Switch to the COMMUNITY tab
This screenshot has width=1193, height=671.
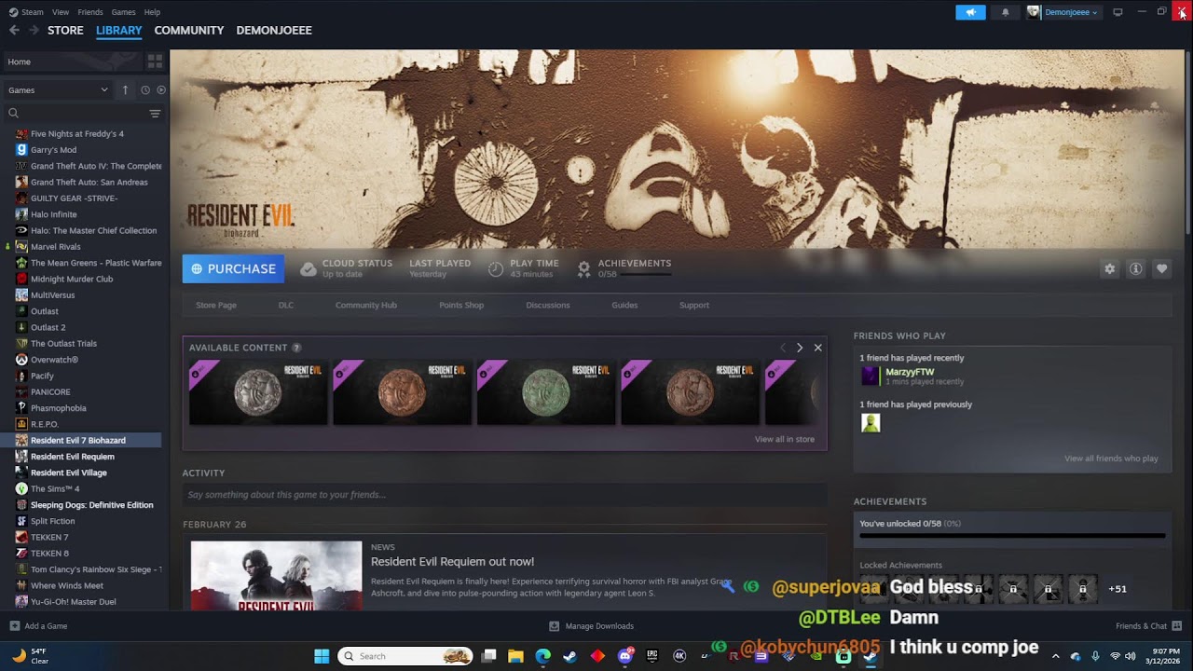coord(189,30)
